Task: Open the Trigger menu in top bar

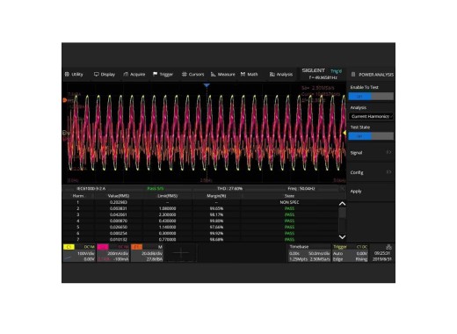Action: [163, 75]
